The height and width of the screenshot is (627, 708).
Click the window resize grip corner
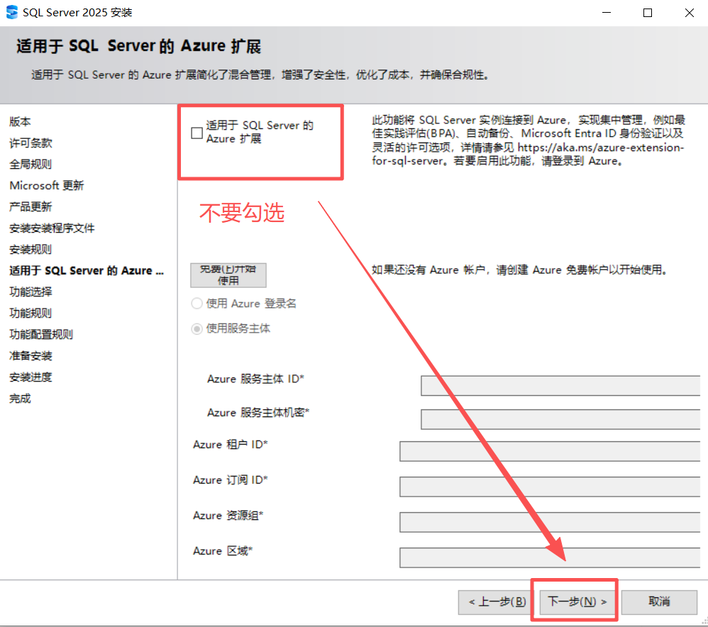[x=704, y=621]
